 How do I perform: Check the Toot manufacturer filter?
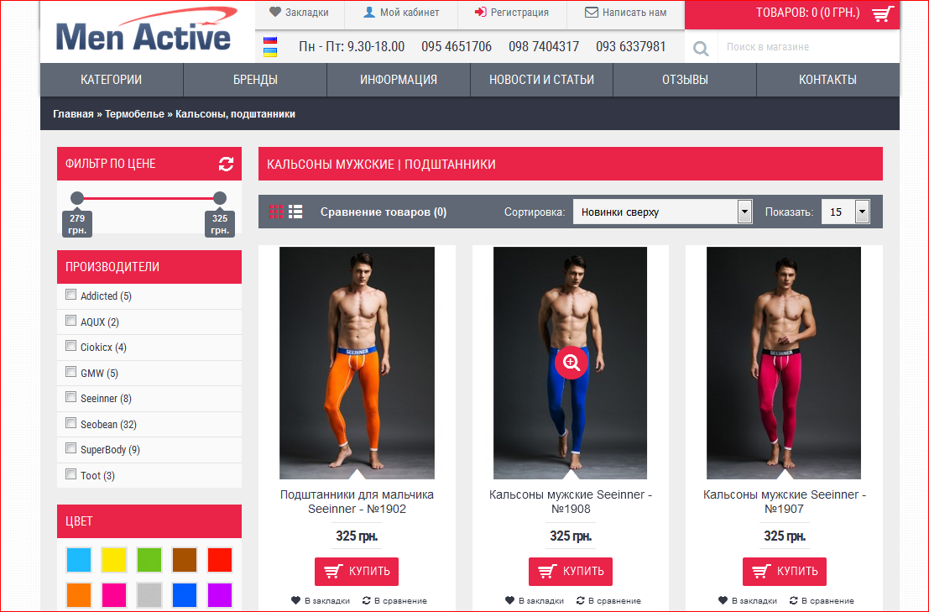coord(71,474)
